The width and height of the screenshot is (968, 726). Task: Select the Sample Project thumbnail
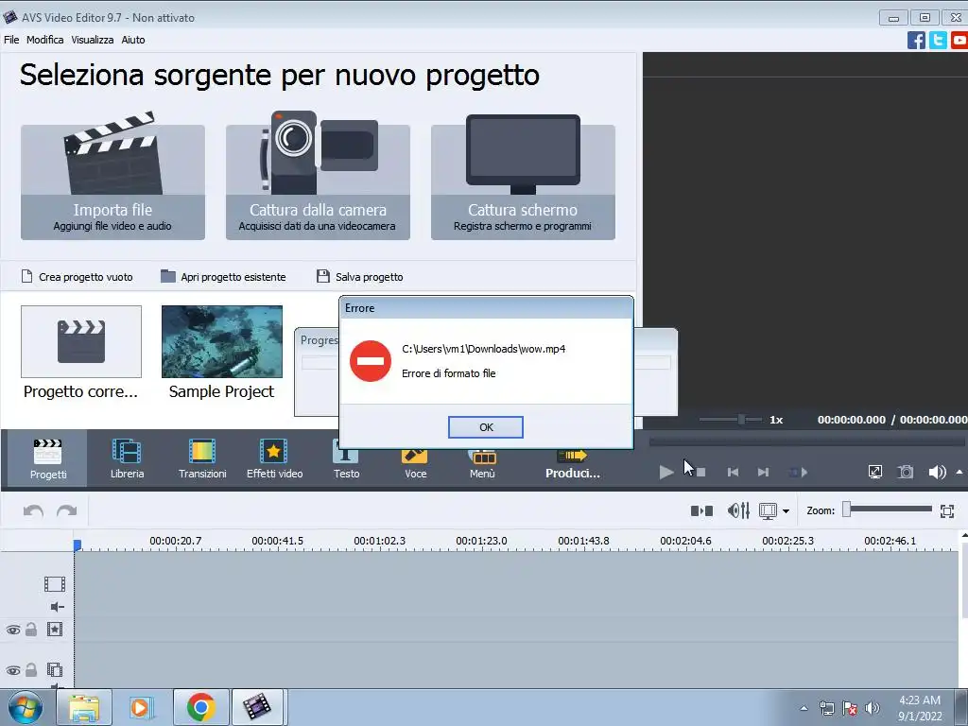coord(221,341)
